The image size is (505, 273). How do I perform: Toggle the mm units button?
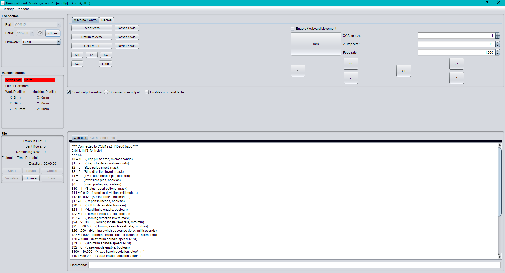click(316, 44)
